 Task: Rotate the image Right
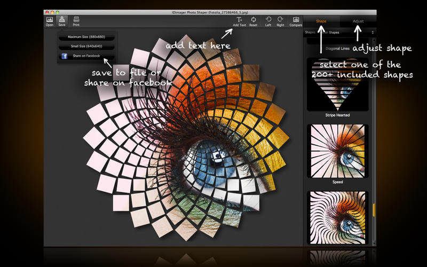point(281,20)
